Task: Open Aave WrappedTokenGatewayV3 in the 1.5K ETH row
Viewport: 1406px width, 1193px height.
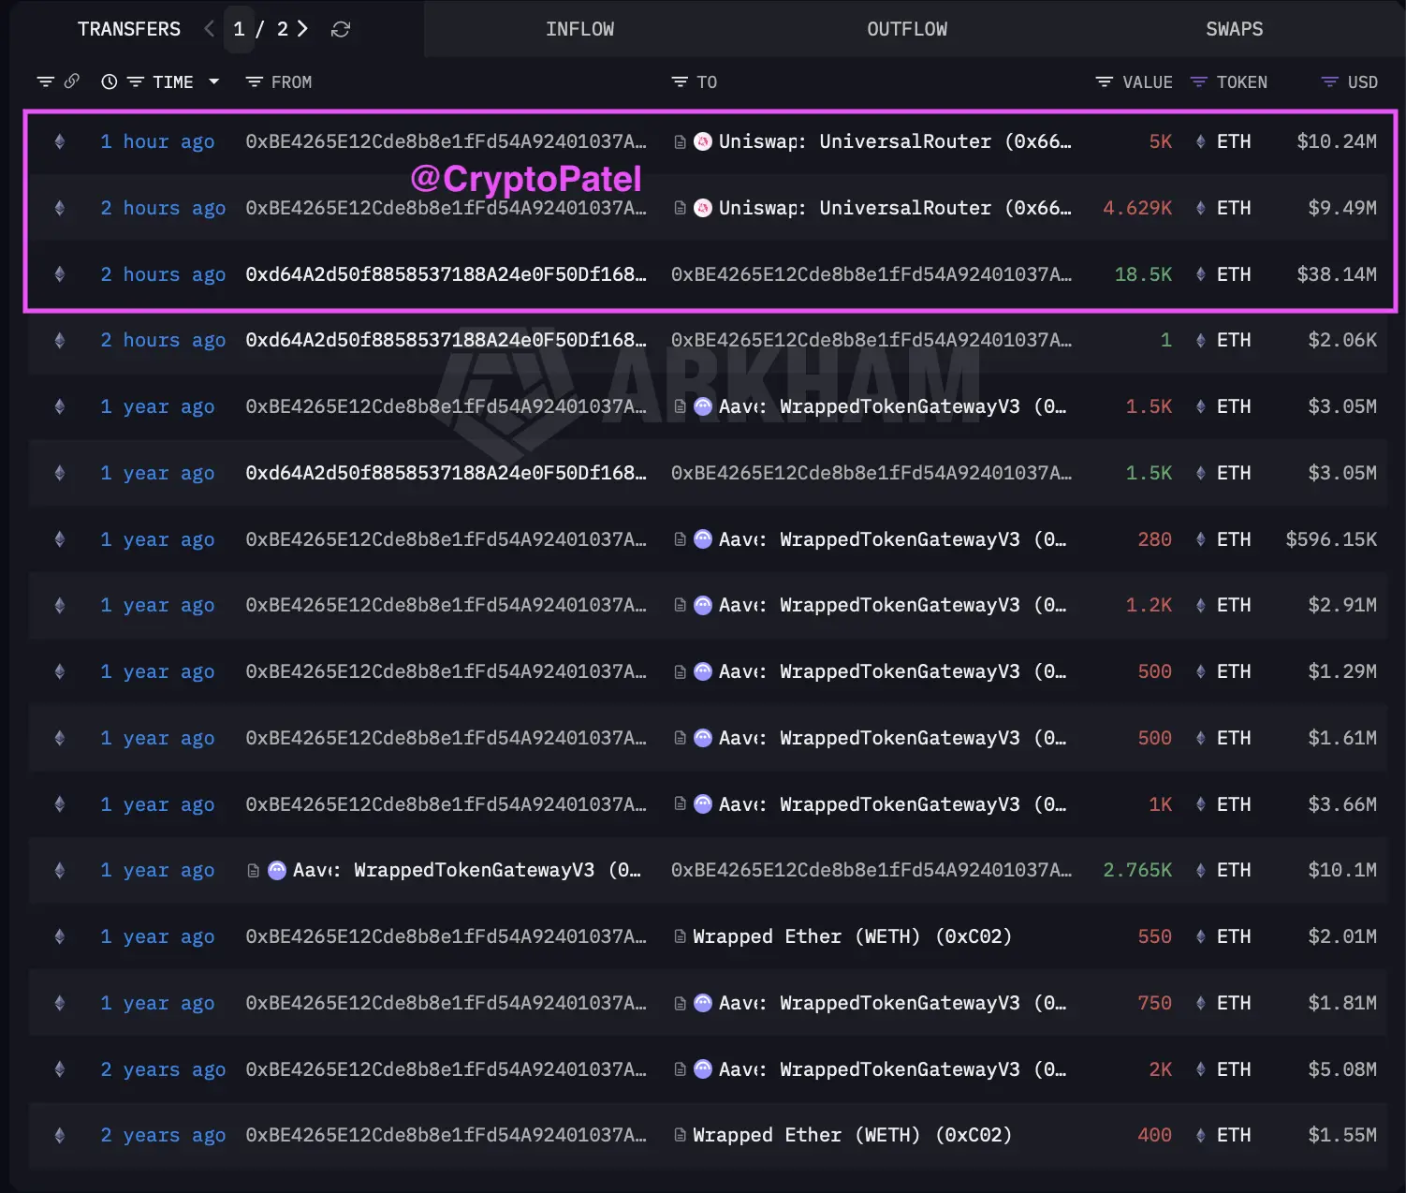Action: (x=892, y=406)
